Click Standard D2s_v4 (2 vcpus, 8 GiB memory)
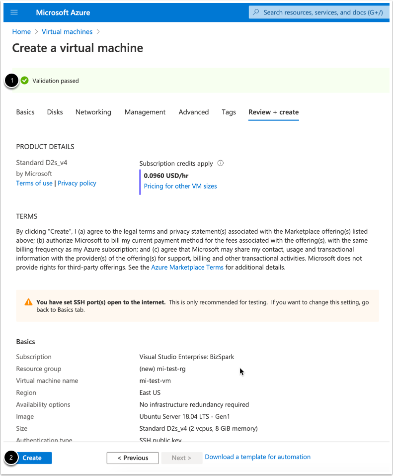393x476 pixels. point(199,428)
